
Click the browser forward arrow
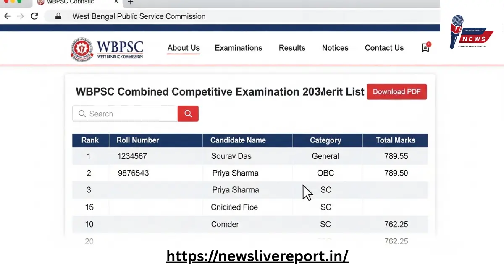pos(20,16)
